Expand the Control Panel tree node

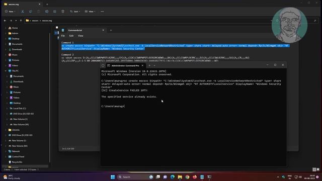coord(6,156)
